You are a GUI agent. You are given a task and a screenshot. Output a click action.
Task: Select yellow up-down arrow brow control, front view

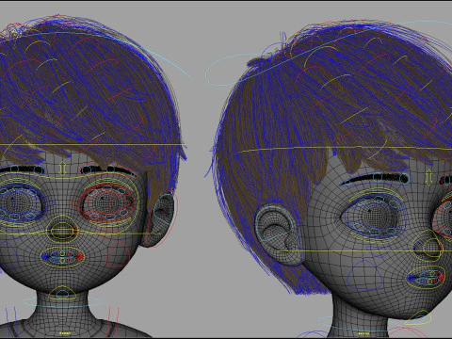(x=63, y=169)
